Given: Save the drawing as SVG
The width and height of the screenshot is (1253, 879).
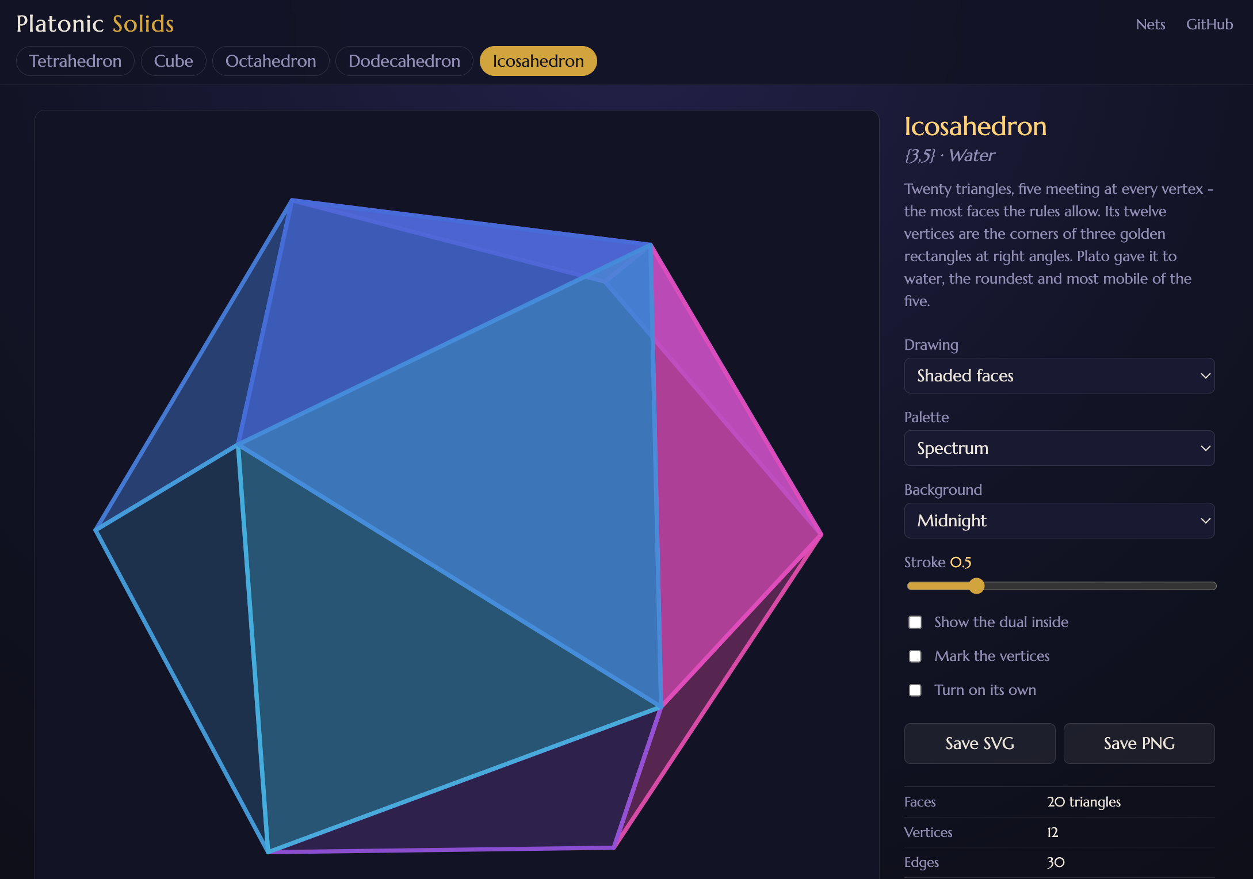Looking at the screenshot, I should click(980, 743).
